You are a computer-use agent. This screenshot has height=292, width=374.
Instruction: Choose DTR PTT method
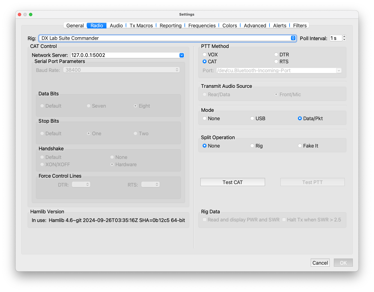[276, 55]
